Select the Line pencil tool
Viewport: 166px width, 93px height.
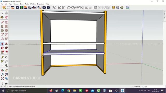click(x=2, y=22)
